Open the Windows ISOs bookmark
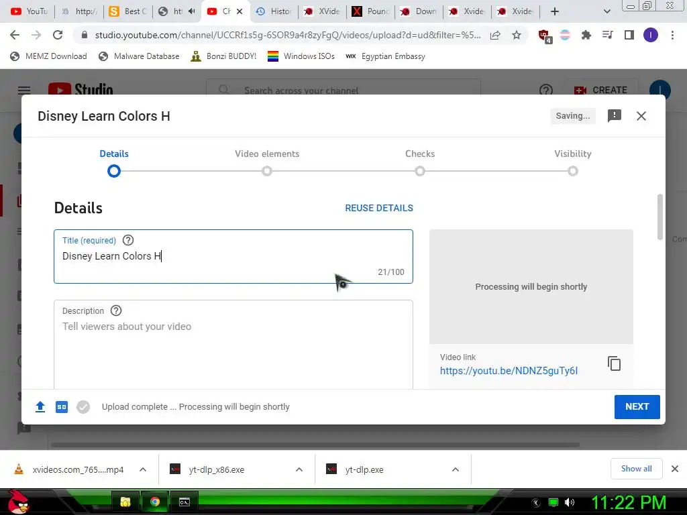The height and width of the screenshot is (515, 687). pos(301,56)
